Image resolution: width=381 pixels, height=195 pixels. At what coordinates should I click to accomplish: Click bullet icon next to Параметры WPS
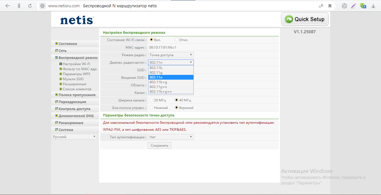click(60, 74)
